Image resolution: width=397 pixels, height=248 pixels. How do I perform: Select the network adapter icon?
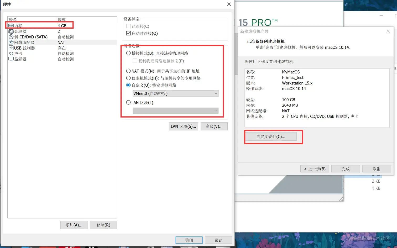11,42
